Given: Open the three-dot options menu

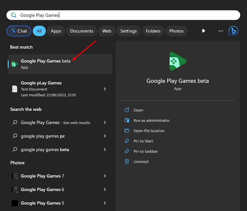Looking at the screenshot, I should [221, 31].
